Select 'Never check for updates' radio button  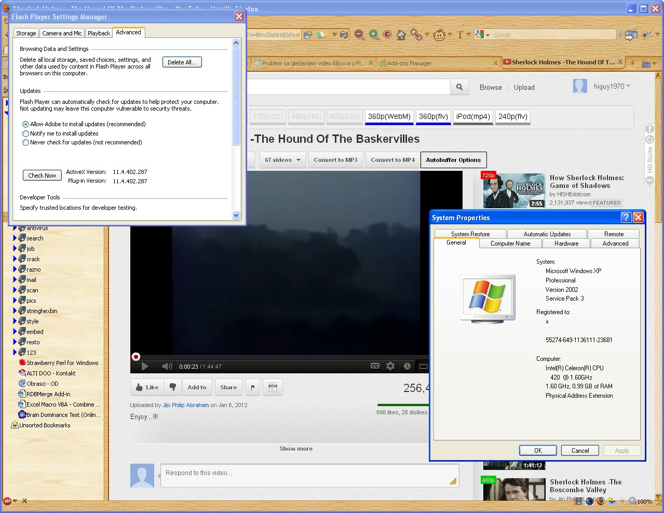26,143
